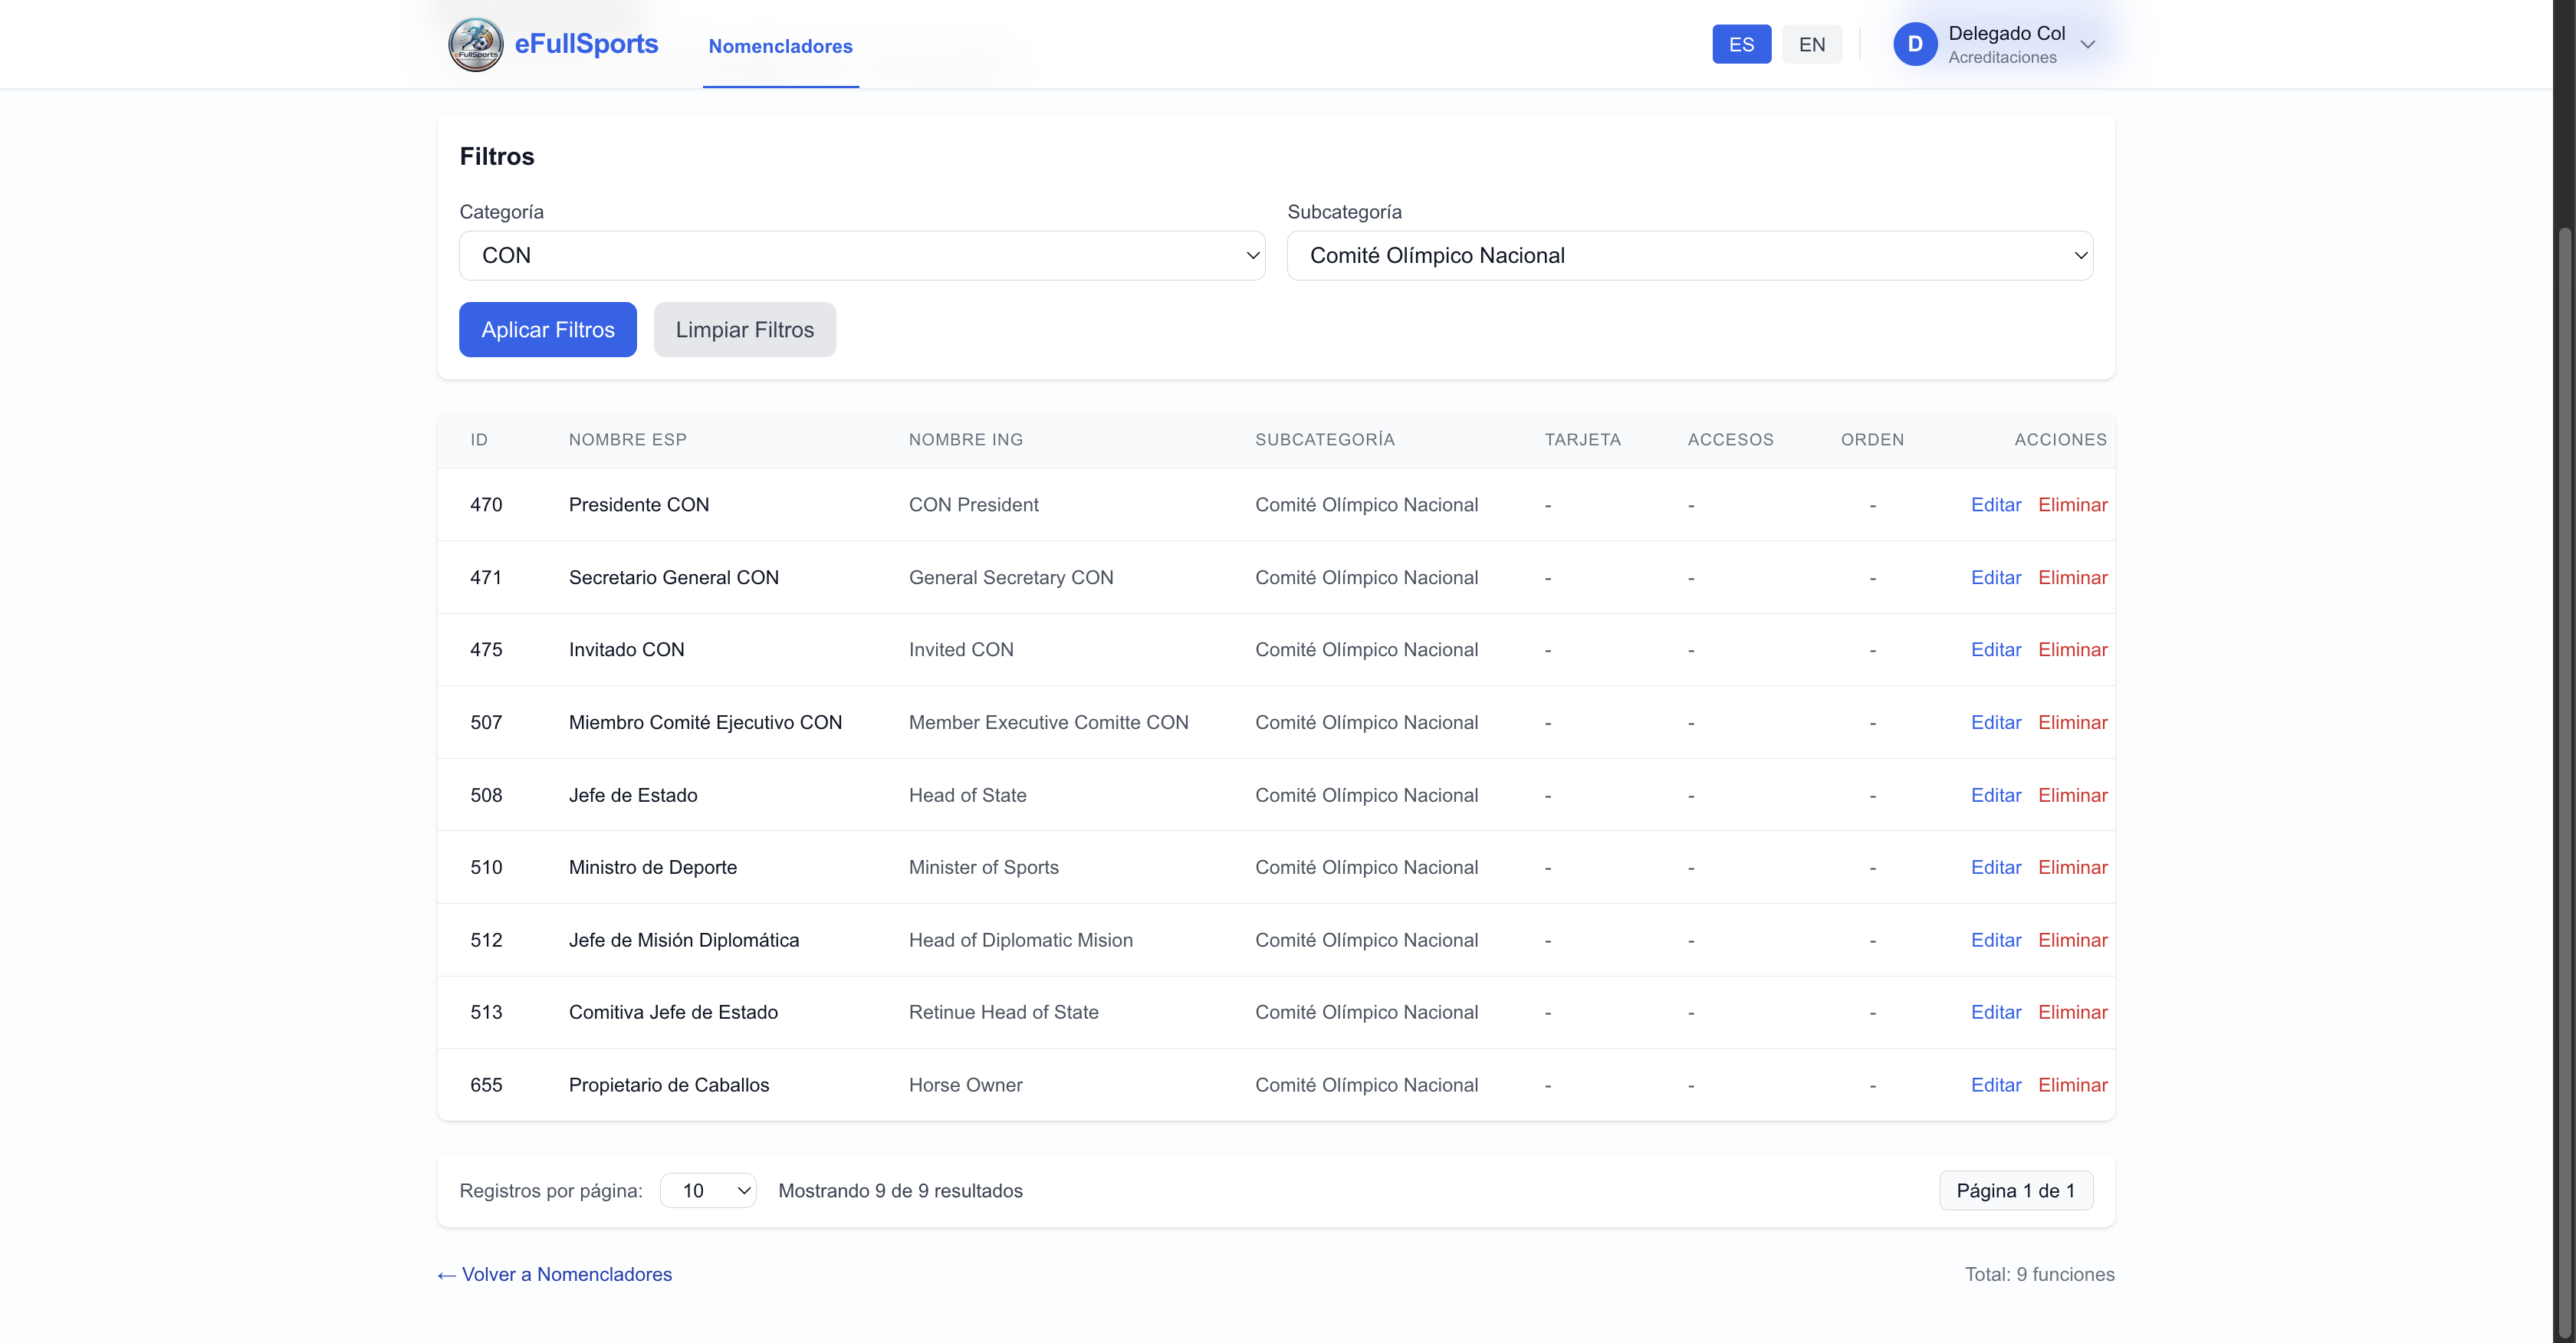Switch language to EN
The image size is (2576, 1343).
click(x=1811, y=44)
